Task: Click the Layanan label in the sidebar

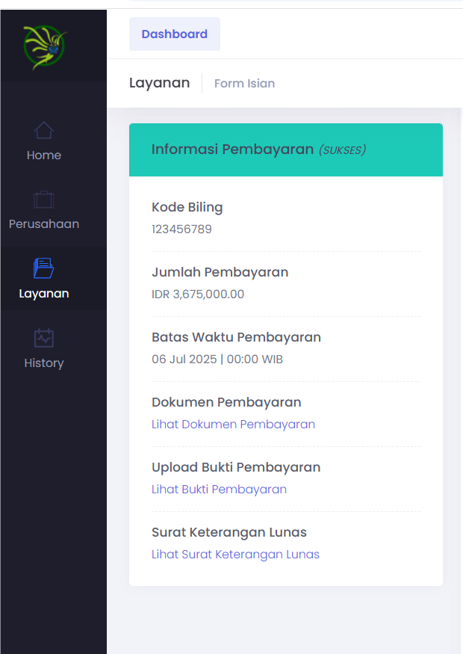Action: (x=44, y=294)
